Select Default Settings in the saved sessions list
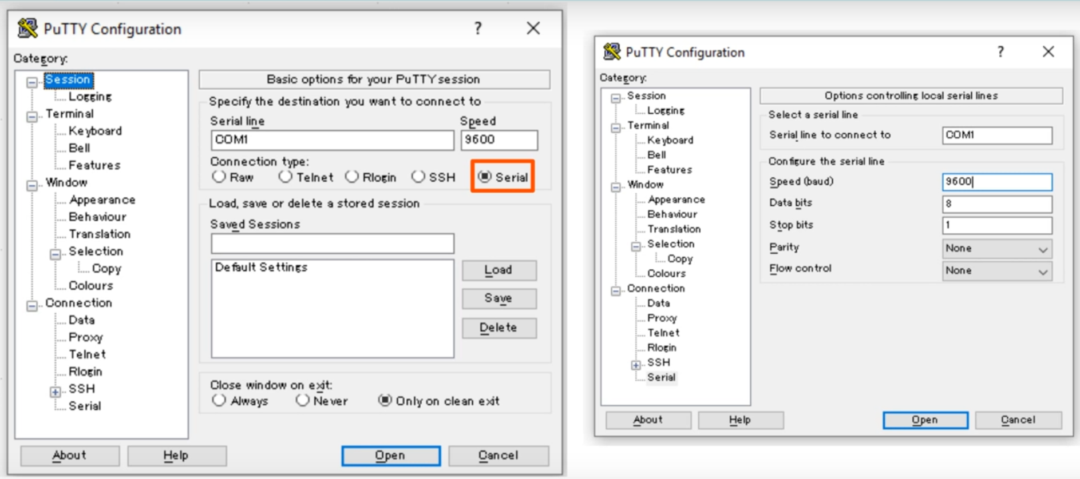 (x=261, y=268)
